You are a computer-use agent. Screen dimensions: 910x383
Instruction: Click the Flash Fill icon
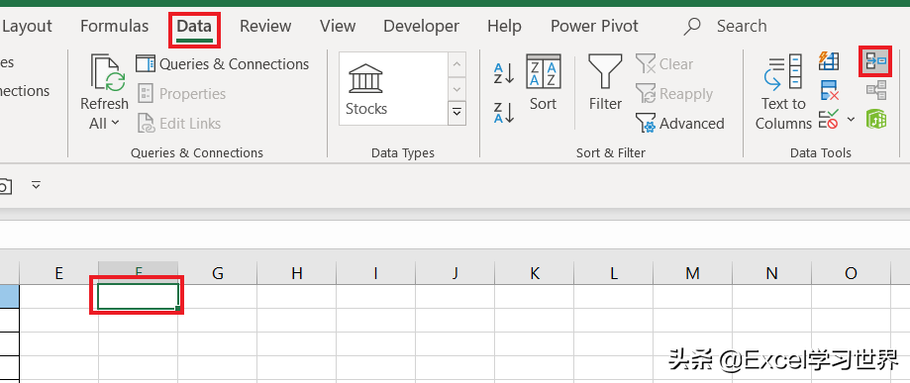click(x=830, y=60)
